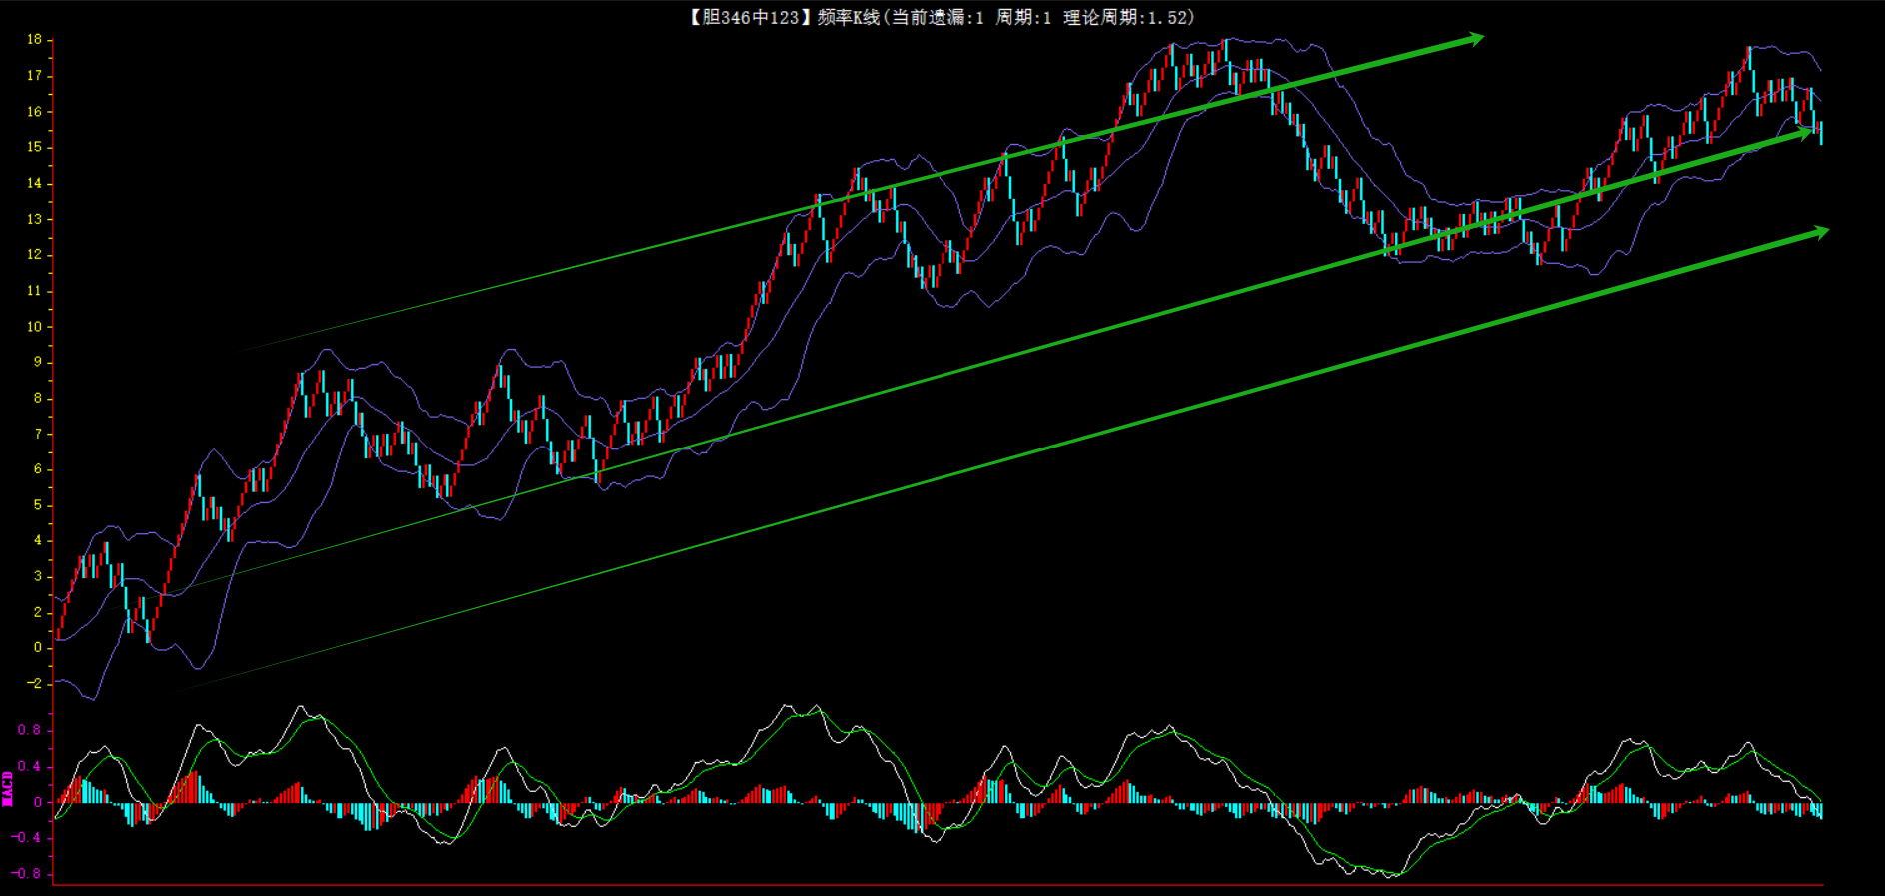Click price axis label 6
Viewport: 1885px width, 896px height.
(38, 469)
